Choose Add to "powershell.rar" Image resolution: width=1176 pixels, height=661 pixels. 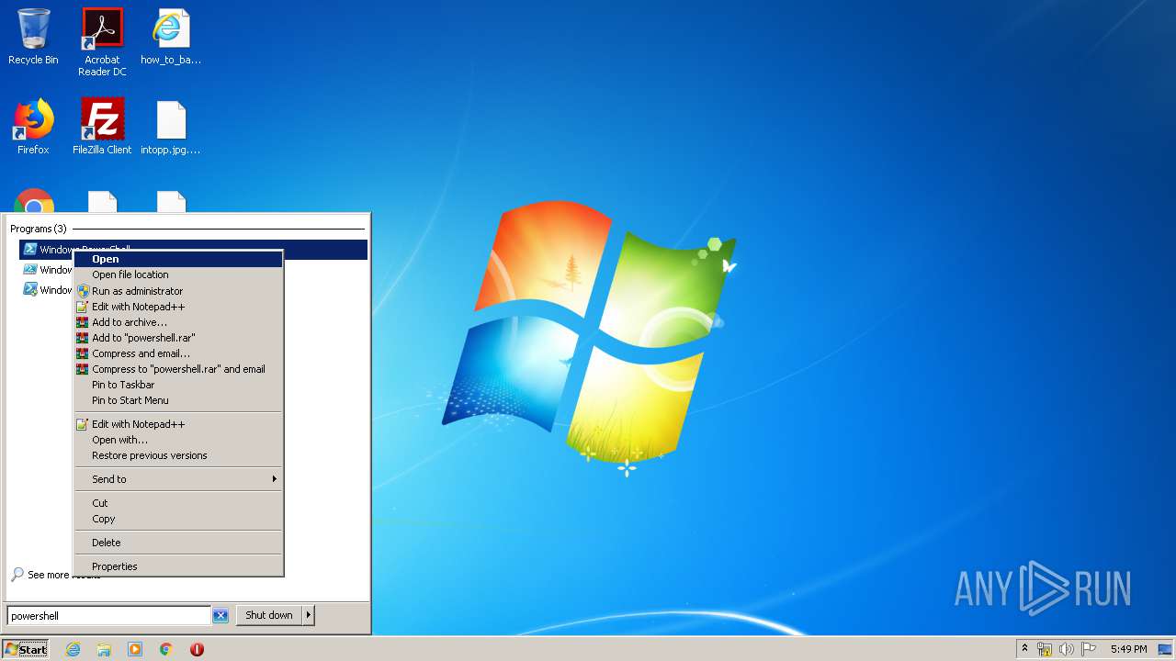pyautogui.click(x=178, y=338)
